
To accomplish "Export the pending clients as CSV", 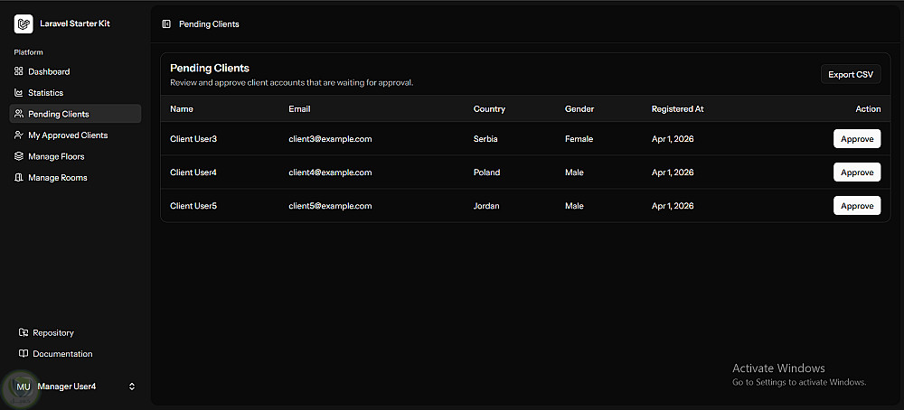I will pos(851,75).
